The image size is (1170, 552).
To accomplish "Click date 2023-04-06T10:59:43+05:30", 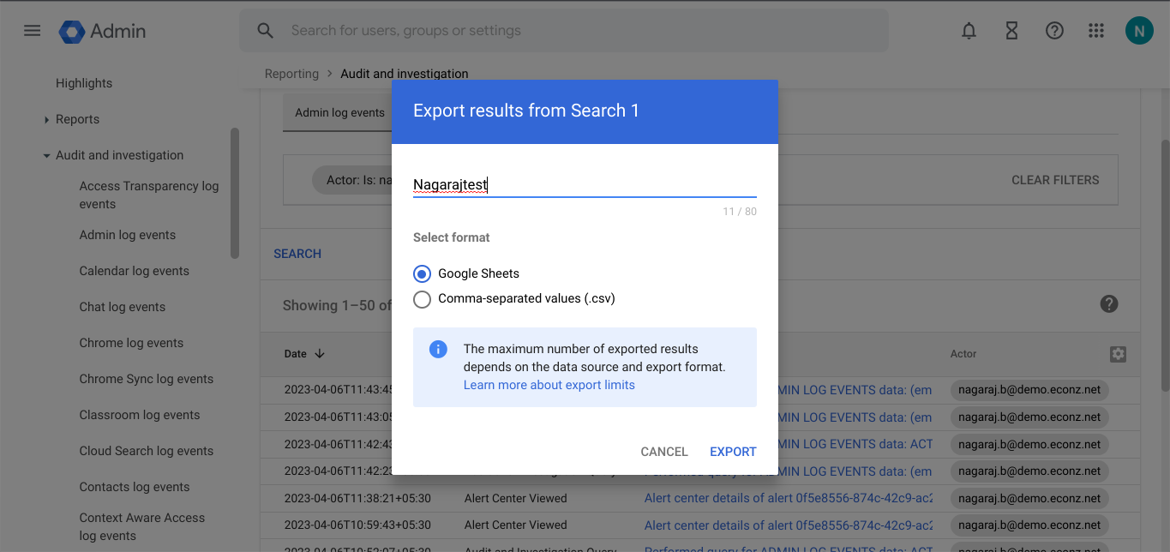I will [x=357, y=525].
